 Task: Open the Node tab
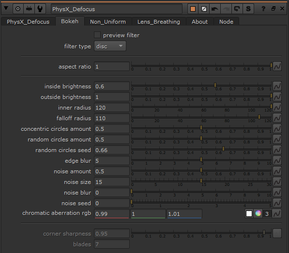226,22
